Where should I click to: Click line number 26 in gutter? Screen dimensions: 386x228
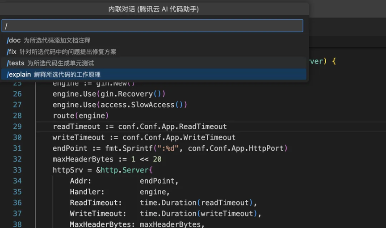[17, 94]
